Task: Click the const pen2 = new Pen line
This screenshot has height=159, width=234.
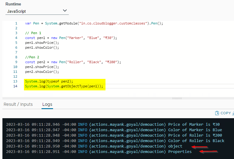Action: (x=73, y=62)
